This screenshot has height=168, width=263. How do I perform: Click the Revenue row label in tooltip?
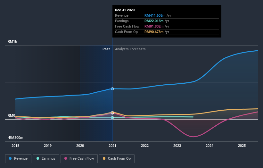point(122,15)
